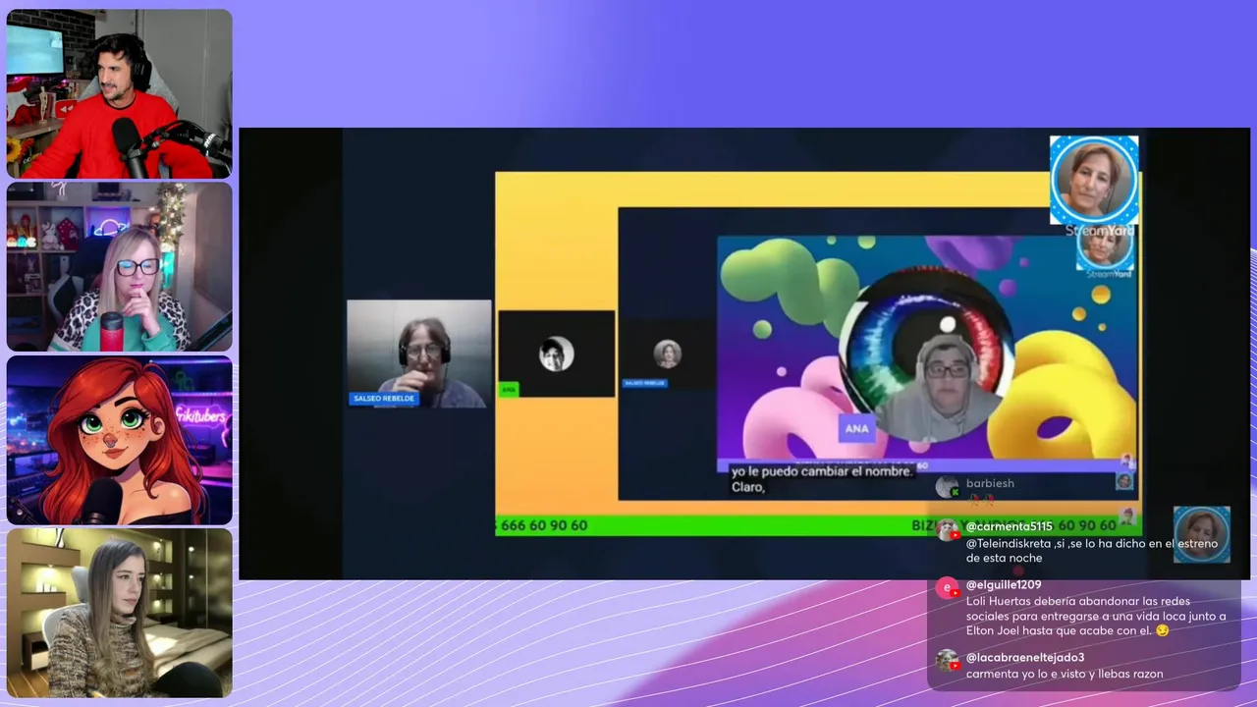Open the red-haired cartoon avatar feed
1257x707 pixels.
tap(120, 440)
